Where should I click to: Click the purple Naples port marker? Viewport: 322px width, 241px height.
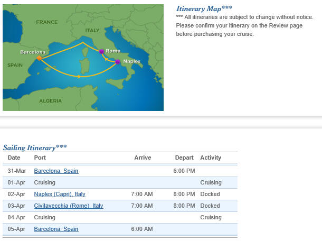tap(118, 62)
